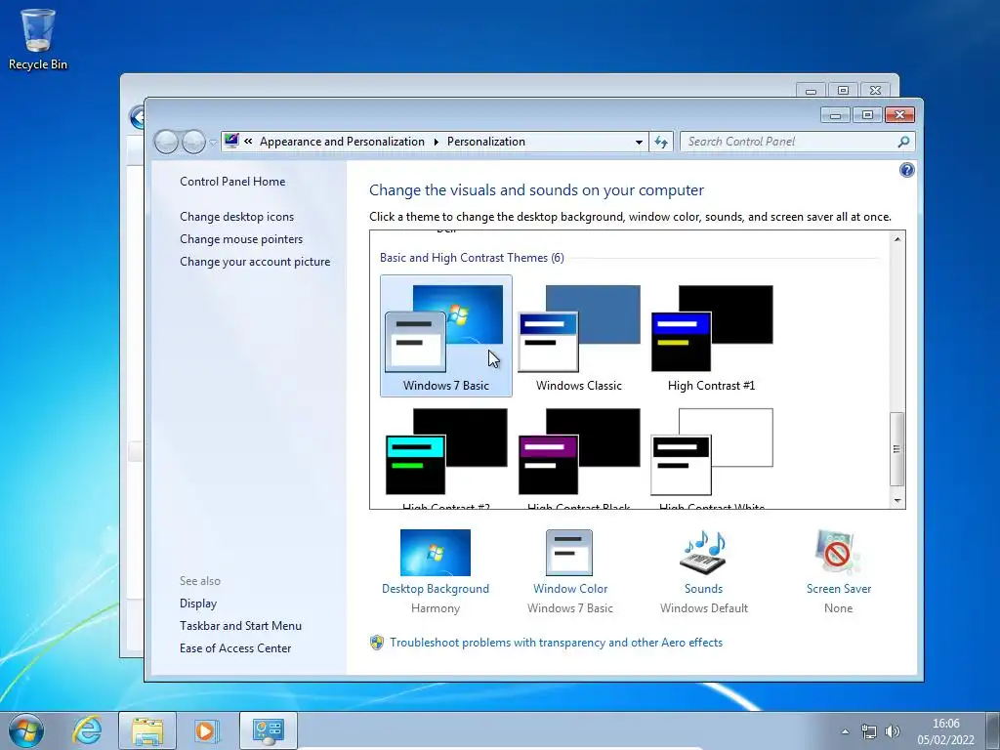Screen dimensions: 1000x750
Task: Choose the High Contrast White theme thumbnail
Action: (711, 451)
